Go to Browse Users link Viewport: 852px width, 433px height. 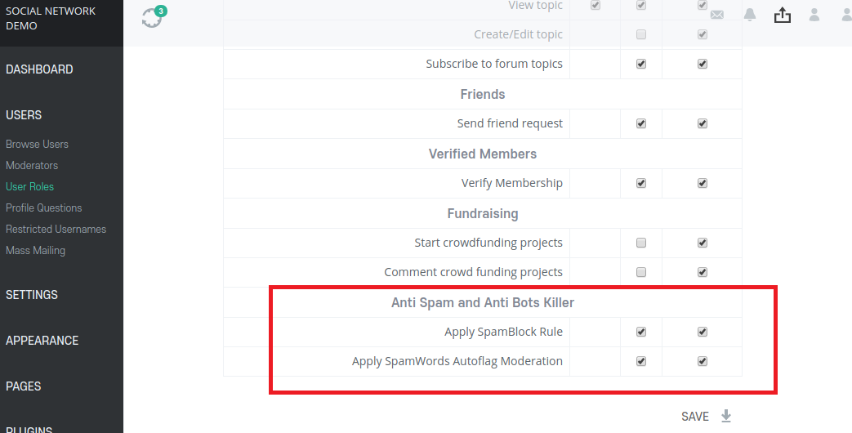[37, 144]
